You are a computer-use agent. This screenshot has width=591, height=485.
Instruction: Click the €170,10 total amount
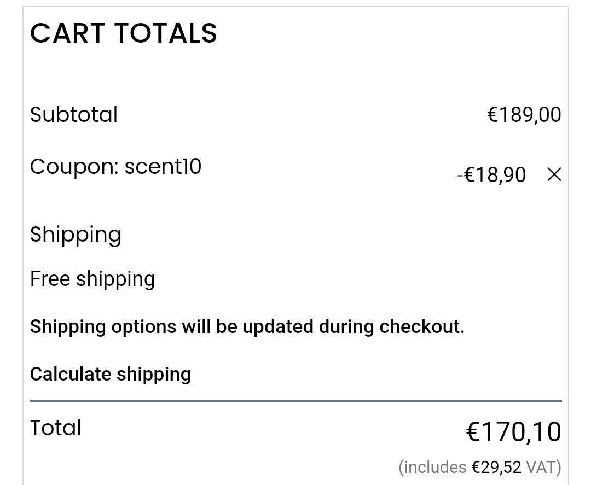coord(513,432)
